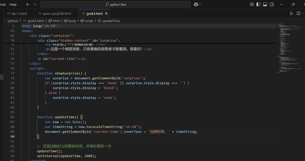Toggle the bottom panel
The width and height of the screenshot is (305, 161).
click(x=265, y=4)
